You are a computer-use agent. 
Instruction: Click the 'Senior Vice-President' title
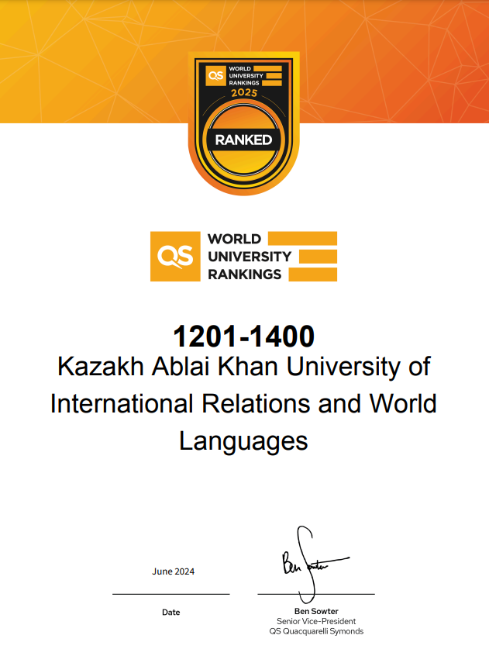(316, 621)
